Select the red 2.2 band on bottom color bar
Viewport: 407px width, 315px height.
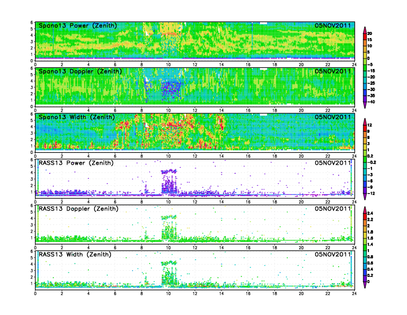point(365,217)
